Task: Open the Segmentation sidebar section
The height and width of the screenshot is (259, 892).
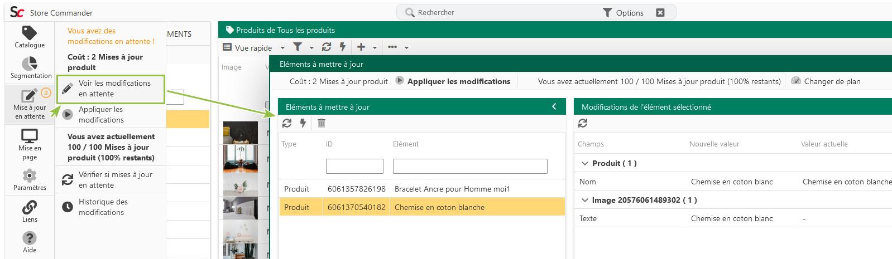Action: [31, 68]
